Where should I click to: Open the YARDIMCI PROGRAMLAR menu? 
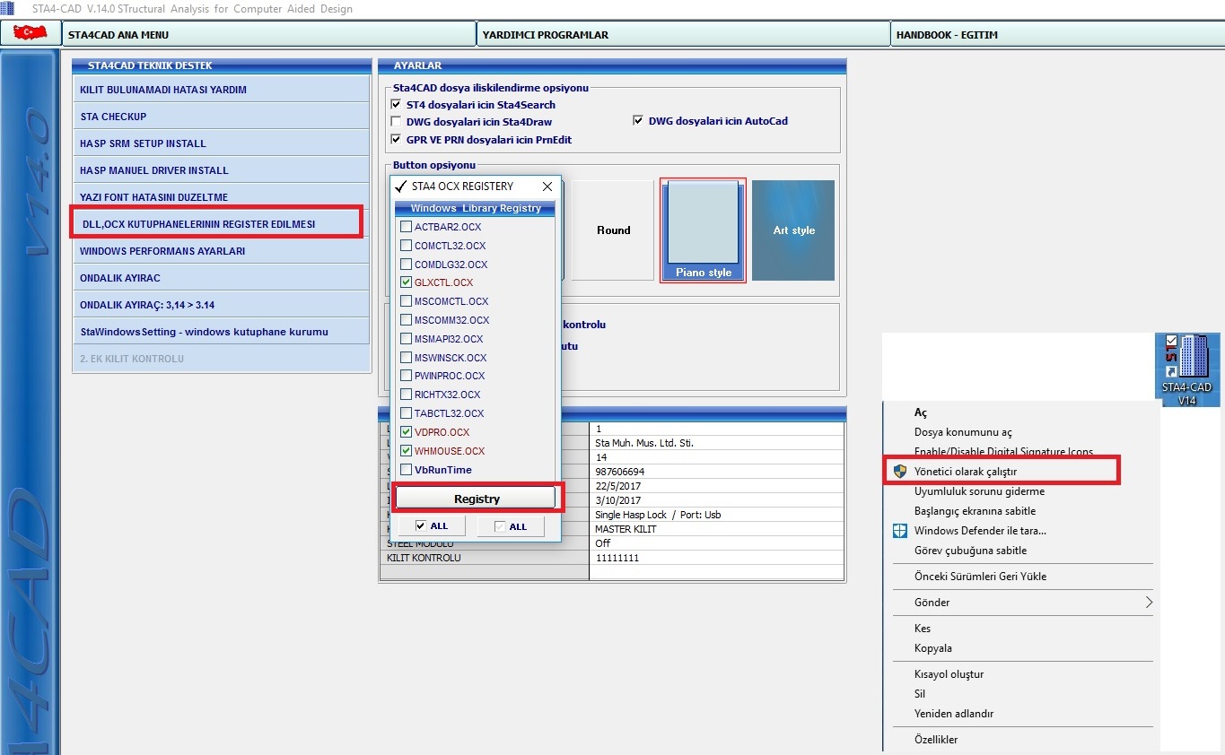(x=682, y=35)
